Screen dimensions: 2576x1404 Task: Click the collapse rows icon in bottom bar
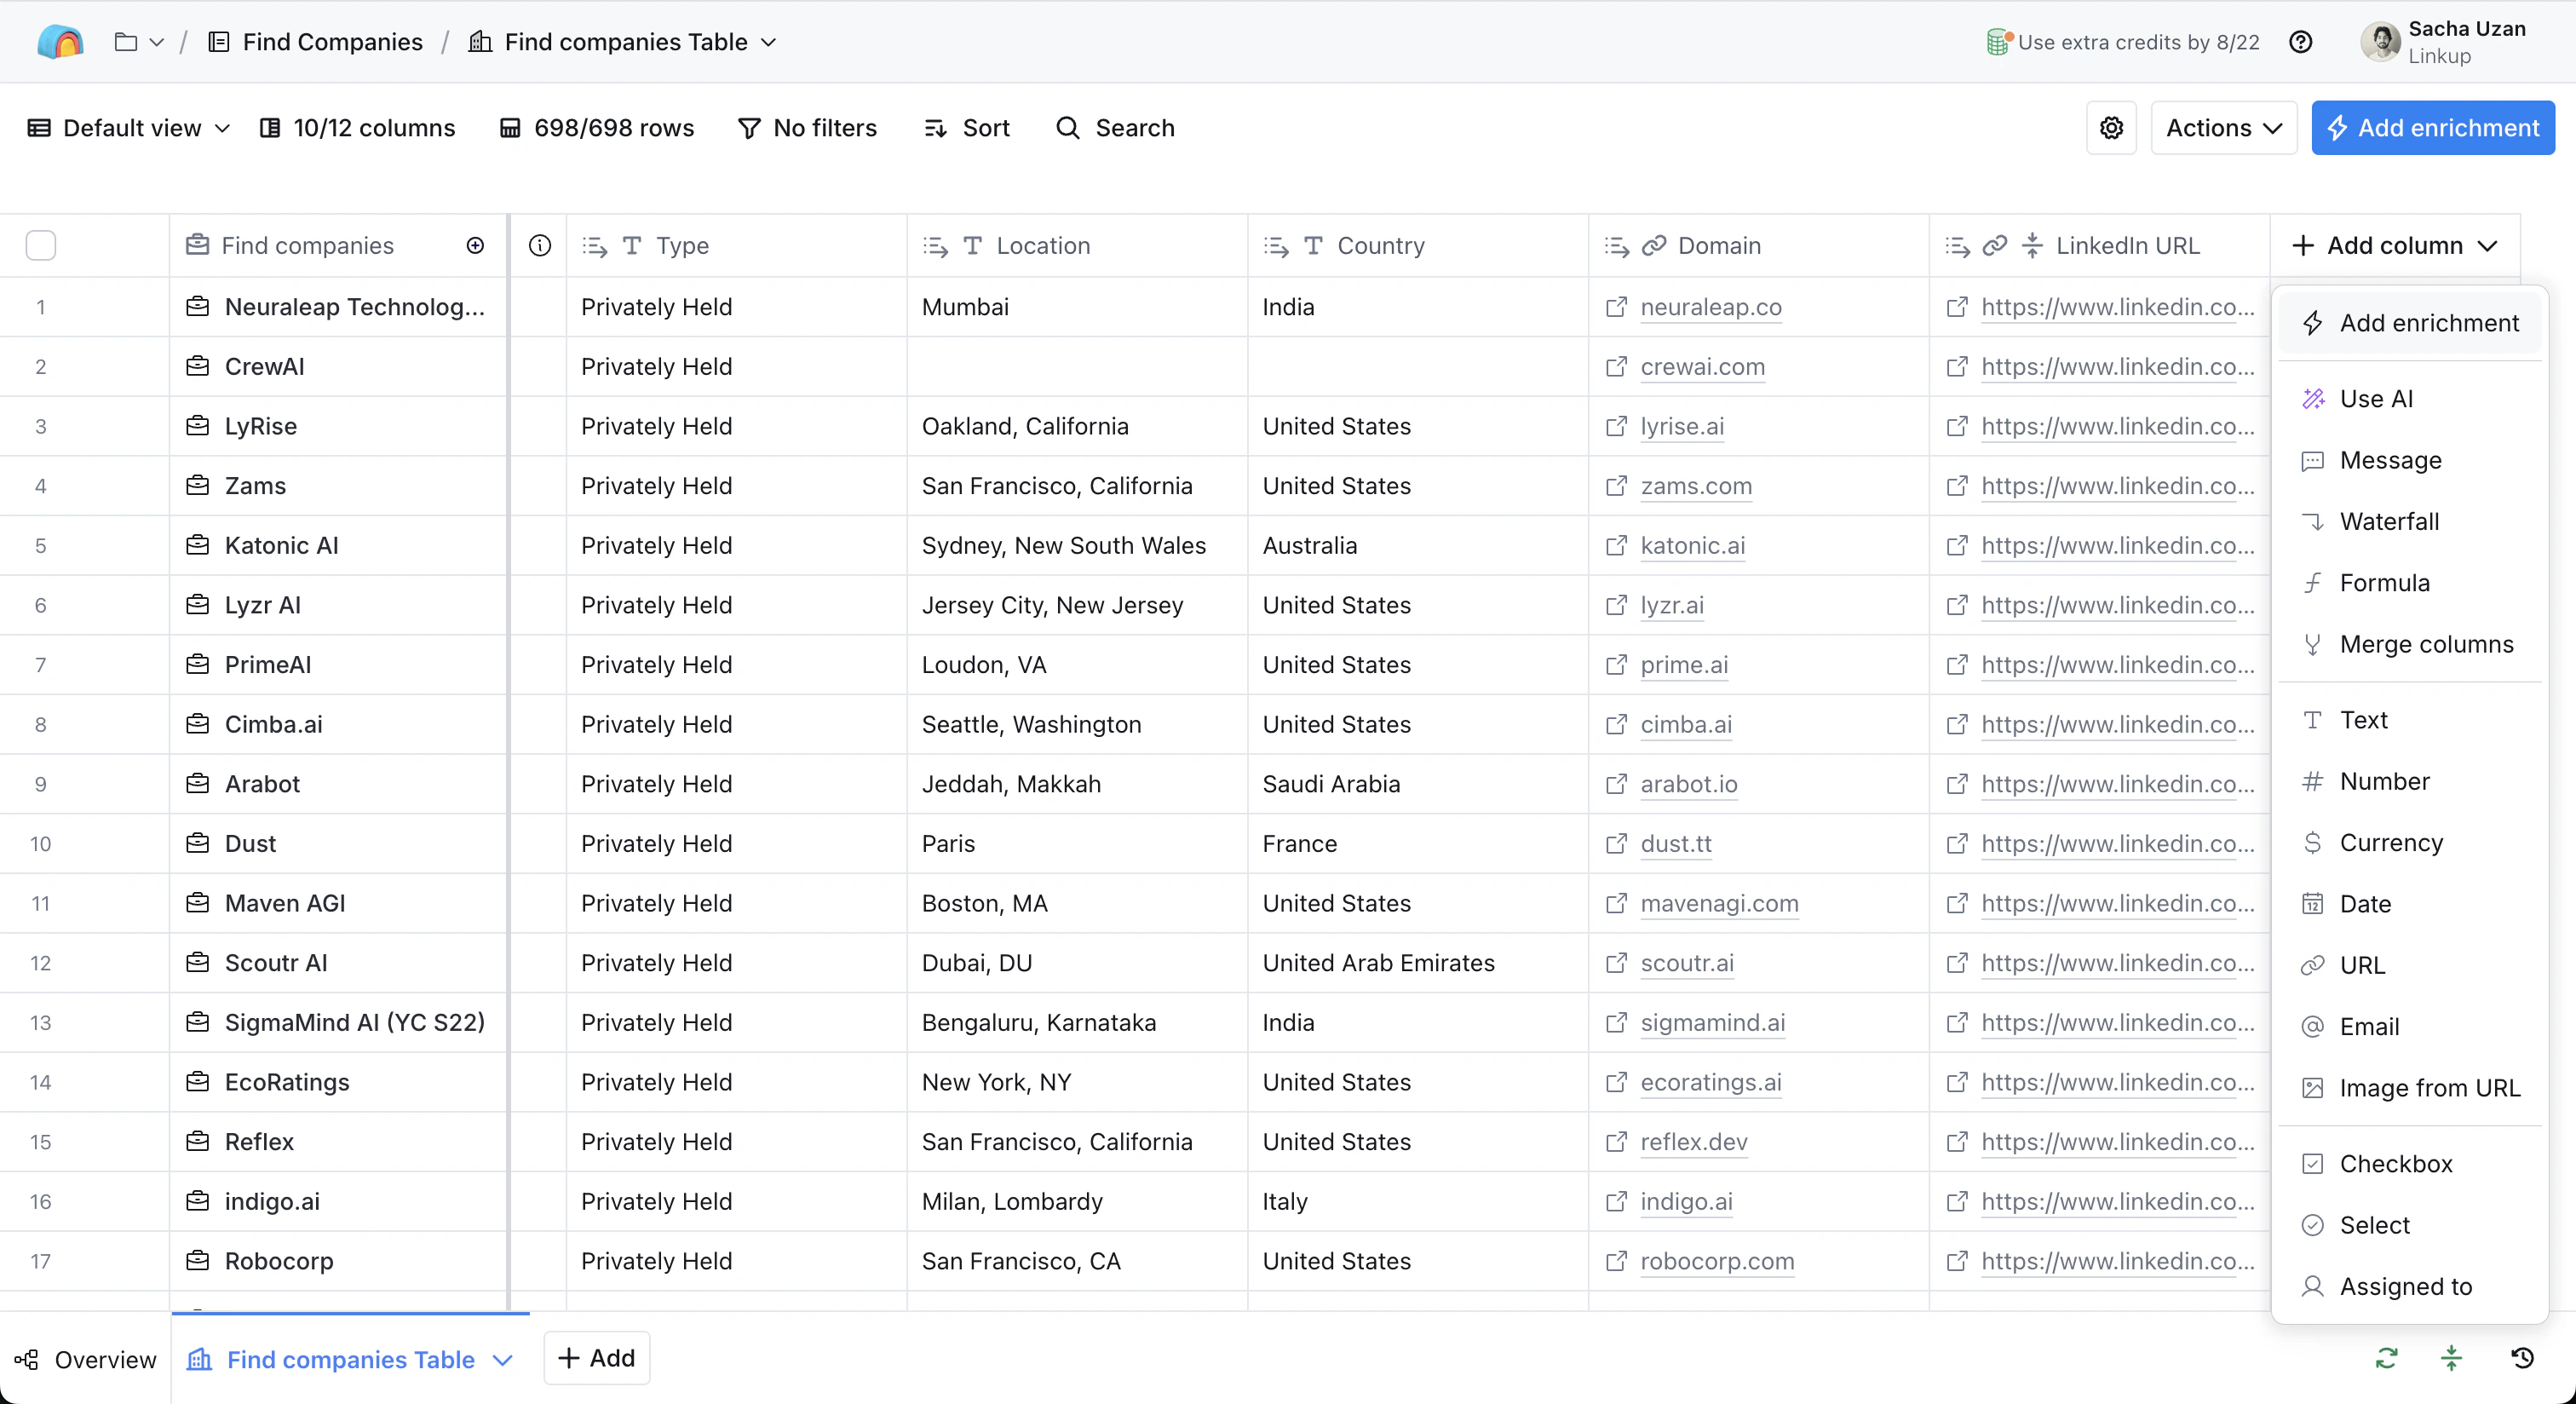[x=2451, y=1358]
